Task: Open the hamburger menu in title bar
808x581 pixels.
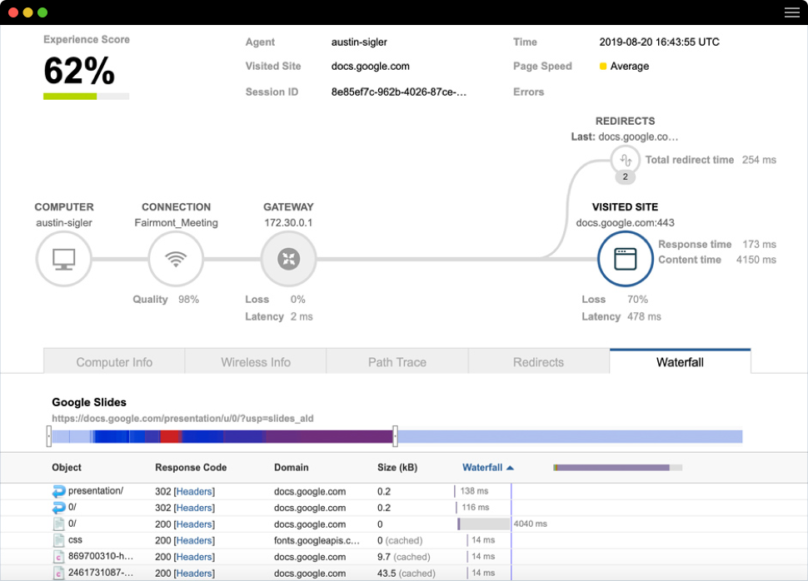Action: (791, 12)
